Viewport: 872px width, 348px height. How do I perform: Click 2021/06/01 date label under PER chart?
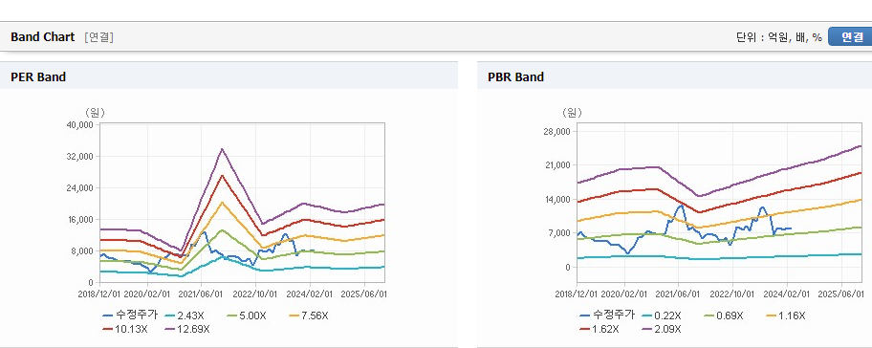(202, 294)
